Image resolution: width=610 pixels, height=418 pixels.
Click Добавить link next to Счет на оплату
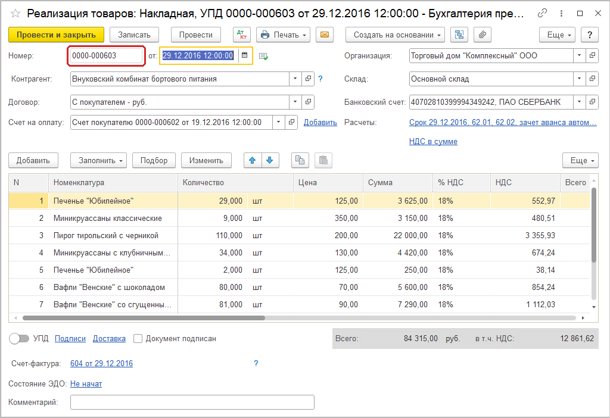(320, 123)
